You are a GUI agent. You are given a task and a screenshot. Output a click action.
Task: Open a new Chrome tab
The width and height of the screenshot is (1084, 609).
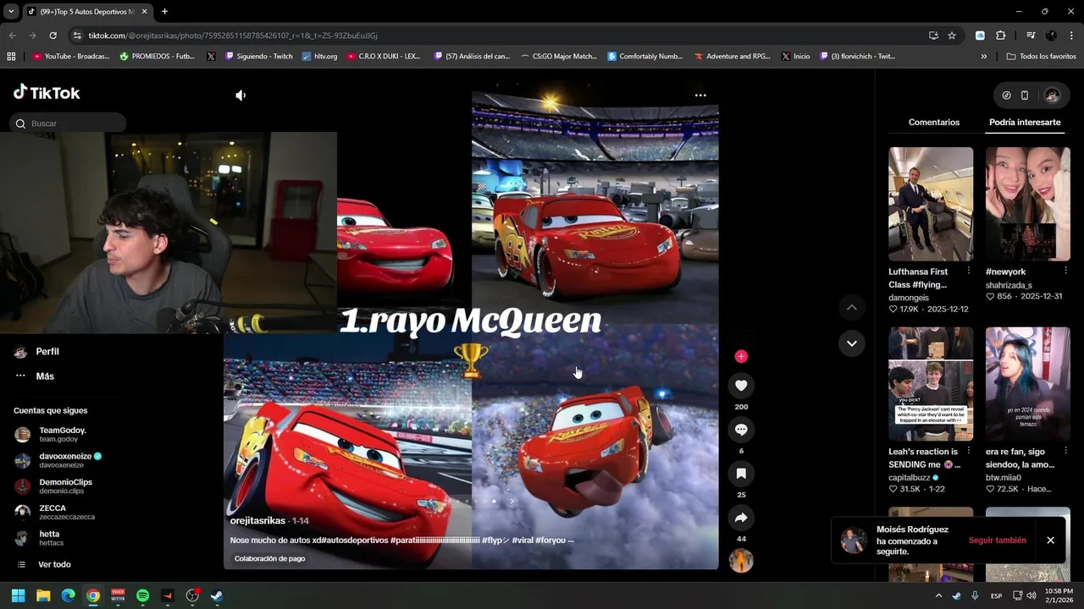pos(164,12)
